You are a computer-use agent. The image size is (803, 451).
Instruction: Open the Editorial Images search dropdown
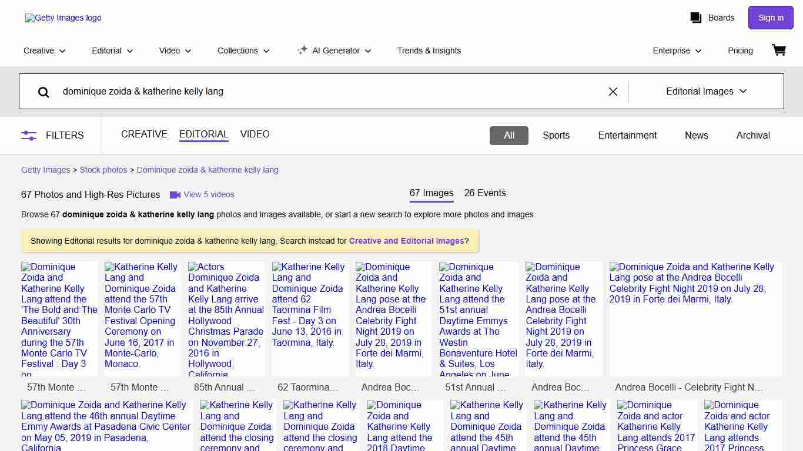pos(706,92)
